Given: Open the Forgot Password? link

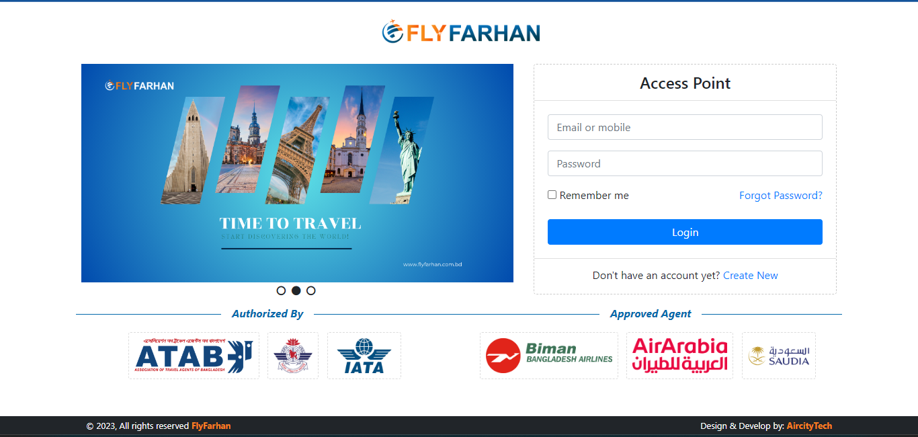Looking at the screenshot, I should (781, 196).
